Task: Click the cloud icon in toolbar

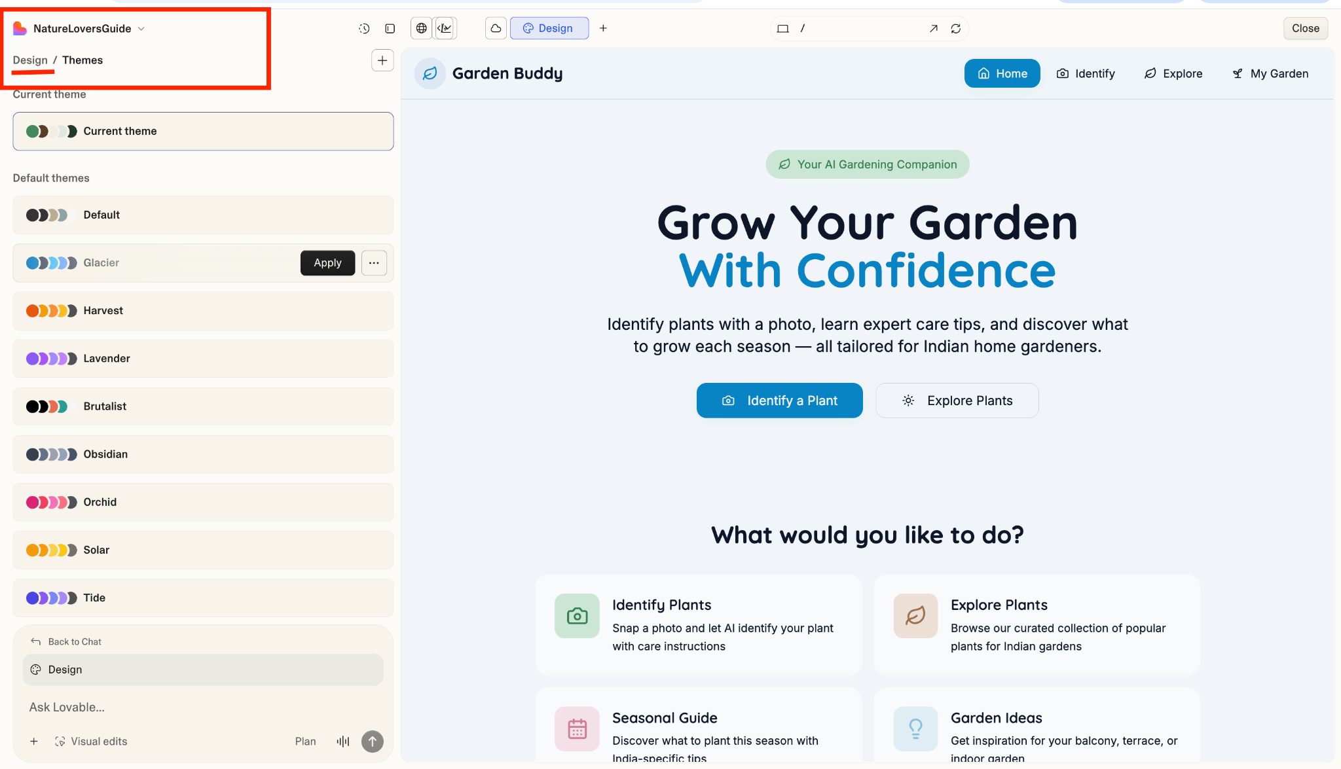Action: point(496,28)
